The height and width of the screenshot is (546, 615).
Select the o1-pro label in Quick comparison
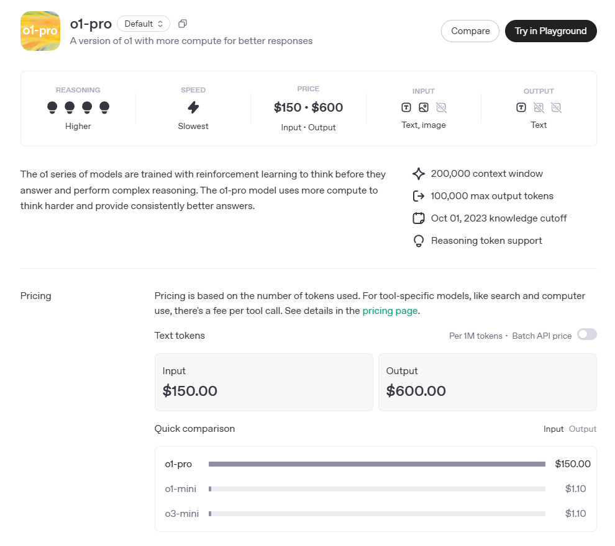click(178, 464)
